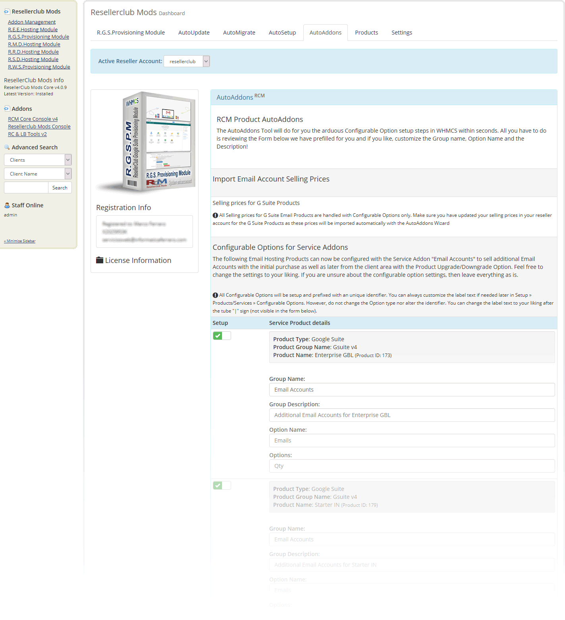Open R.G.S.Provisioning Module sidebar link
The image size is (565, 620).
pos(39,37)
